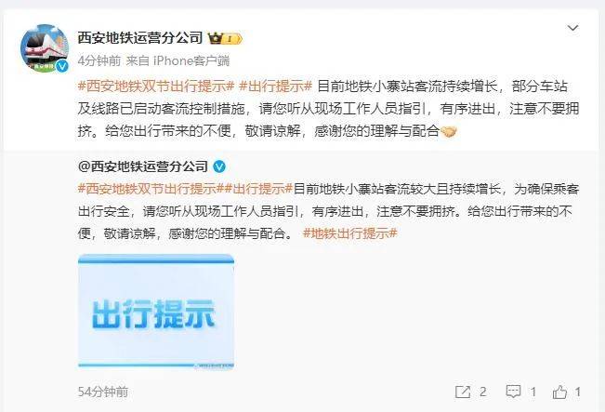
Task: Open the #地铁出行提示# hashtag
Action: tap(350, 233)
